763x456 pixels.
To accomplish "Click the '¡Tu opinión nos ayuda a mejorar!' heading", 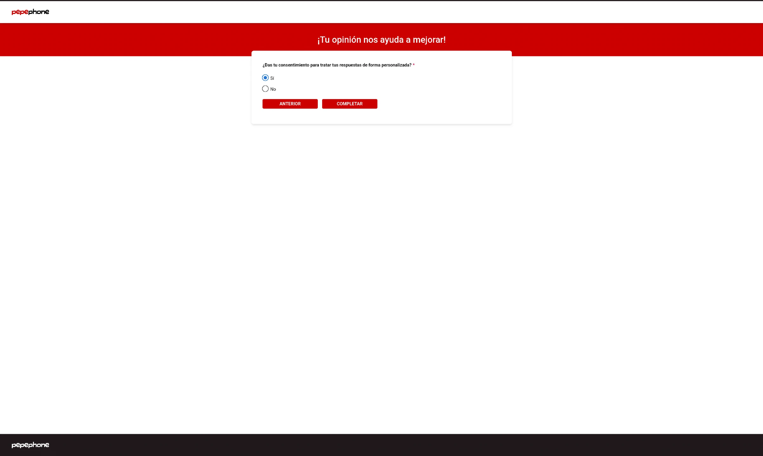I will (x=381, y=40).
